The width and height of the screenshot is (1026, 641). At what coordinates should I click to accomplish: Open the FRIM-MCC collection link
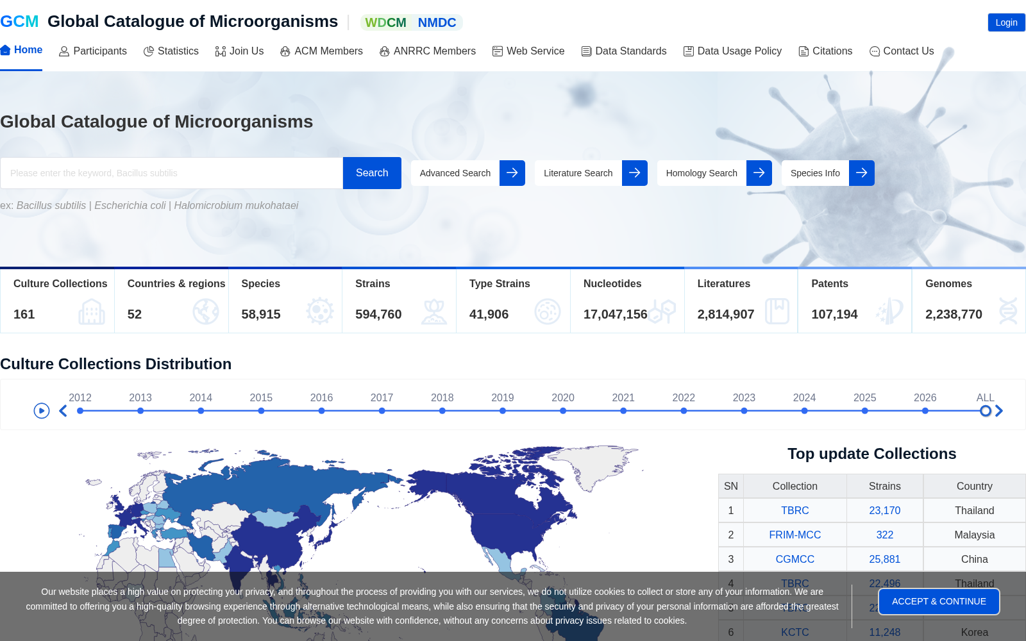tap(795, 535)
